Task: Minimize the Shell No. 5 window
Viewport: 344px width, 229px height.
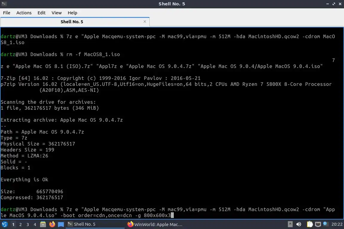Action: click(327, 4)
